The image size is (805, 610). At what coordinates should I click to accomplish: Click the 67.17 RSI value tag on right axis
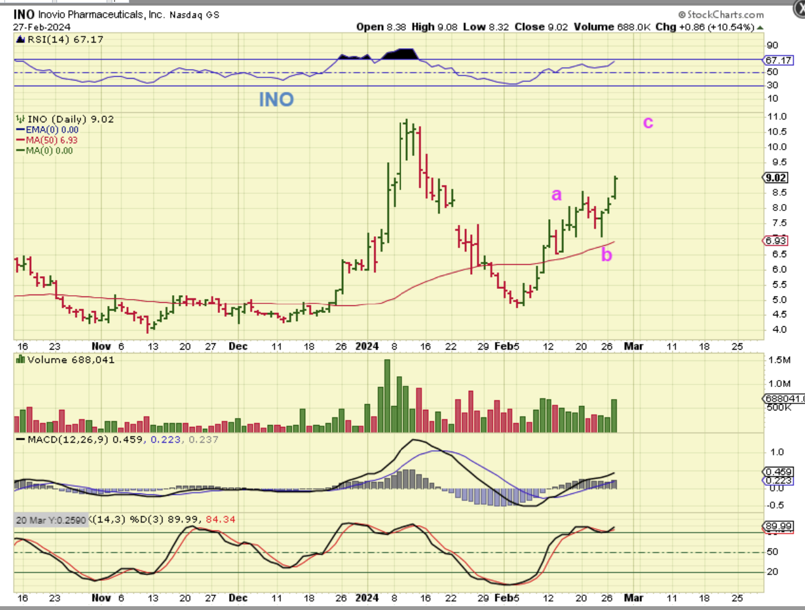(x=778, y=60)
